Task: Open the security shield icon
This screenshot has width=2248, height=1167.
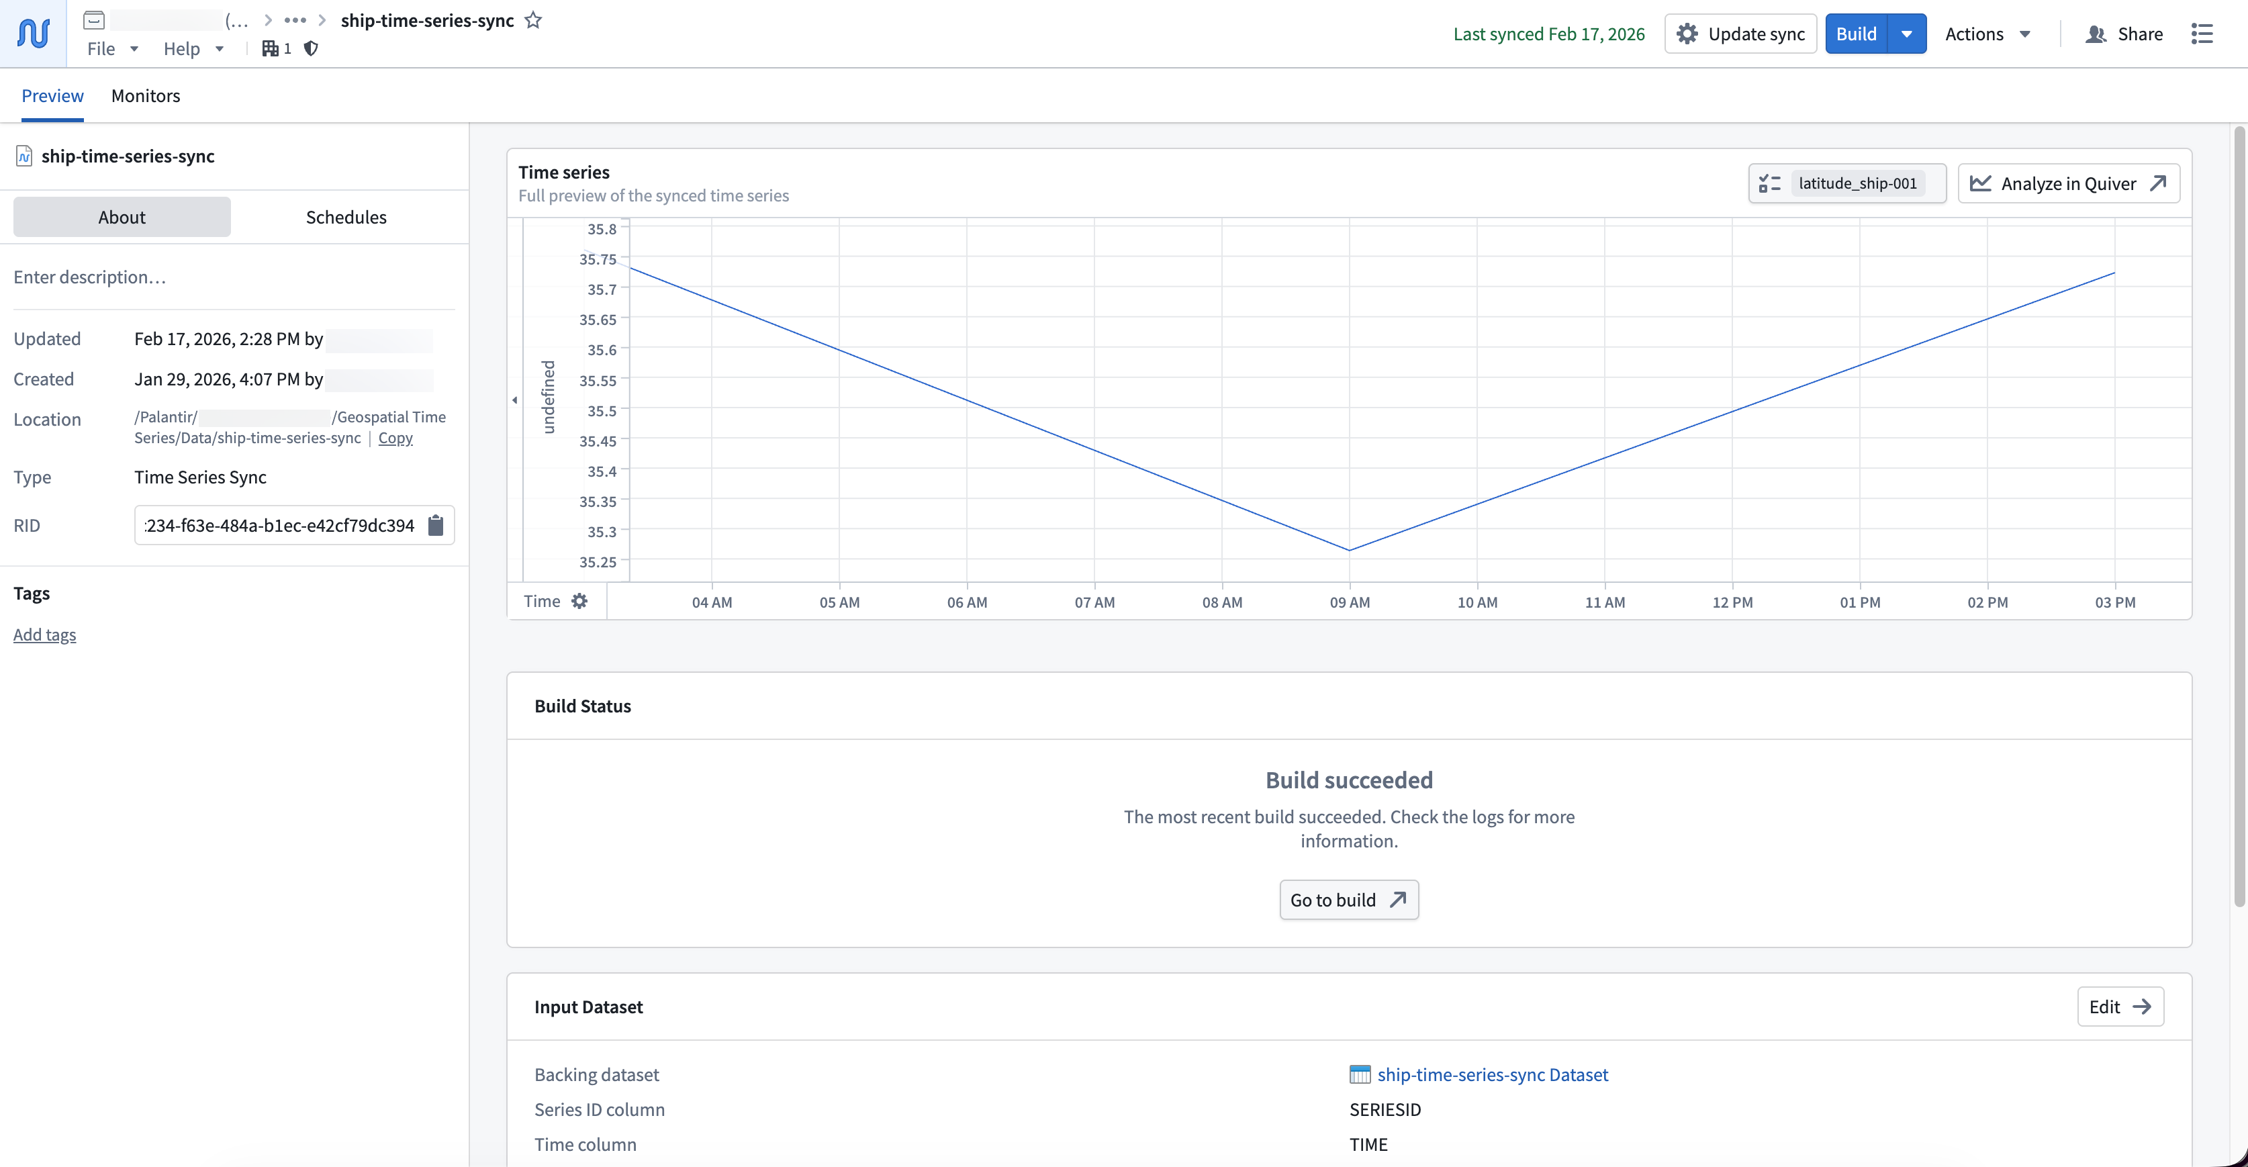Action: (x=311, y=49)
